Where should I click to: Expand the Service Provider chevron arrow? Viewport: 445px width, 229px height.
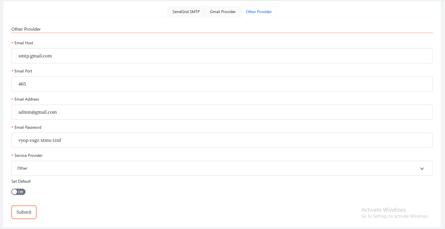pyautogui.click(x=422, y=168)
